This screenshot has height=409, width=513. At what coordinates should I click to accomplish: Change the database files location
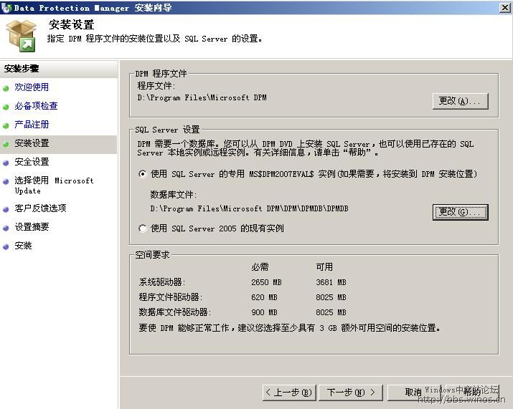coord(460,211)
